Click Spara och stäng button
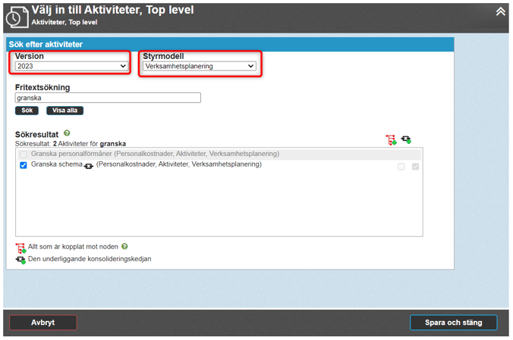 click(453, 323)
